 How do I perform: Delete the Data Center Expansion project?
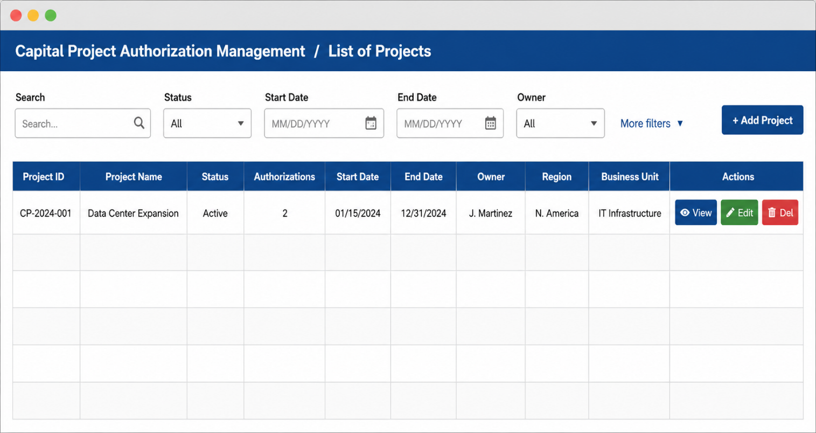pos(780,212)
